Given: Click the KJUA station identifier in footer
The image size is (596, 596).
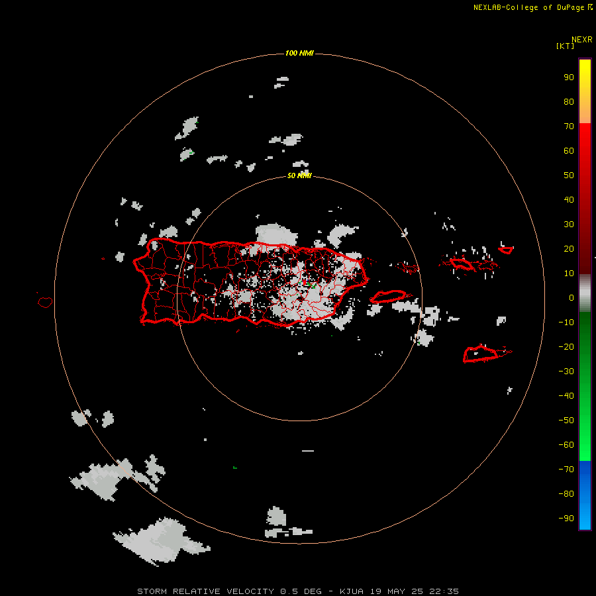Looking at the screenshot, I should point(351,591).
